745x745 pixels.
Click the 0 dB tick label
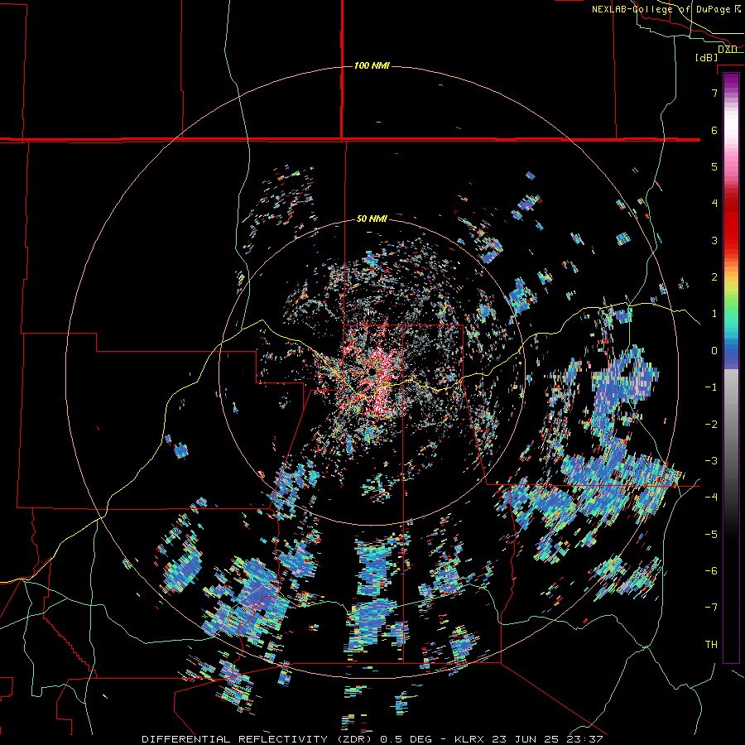pos(714,351)
